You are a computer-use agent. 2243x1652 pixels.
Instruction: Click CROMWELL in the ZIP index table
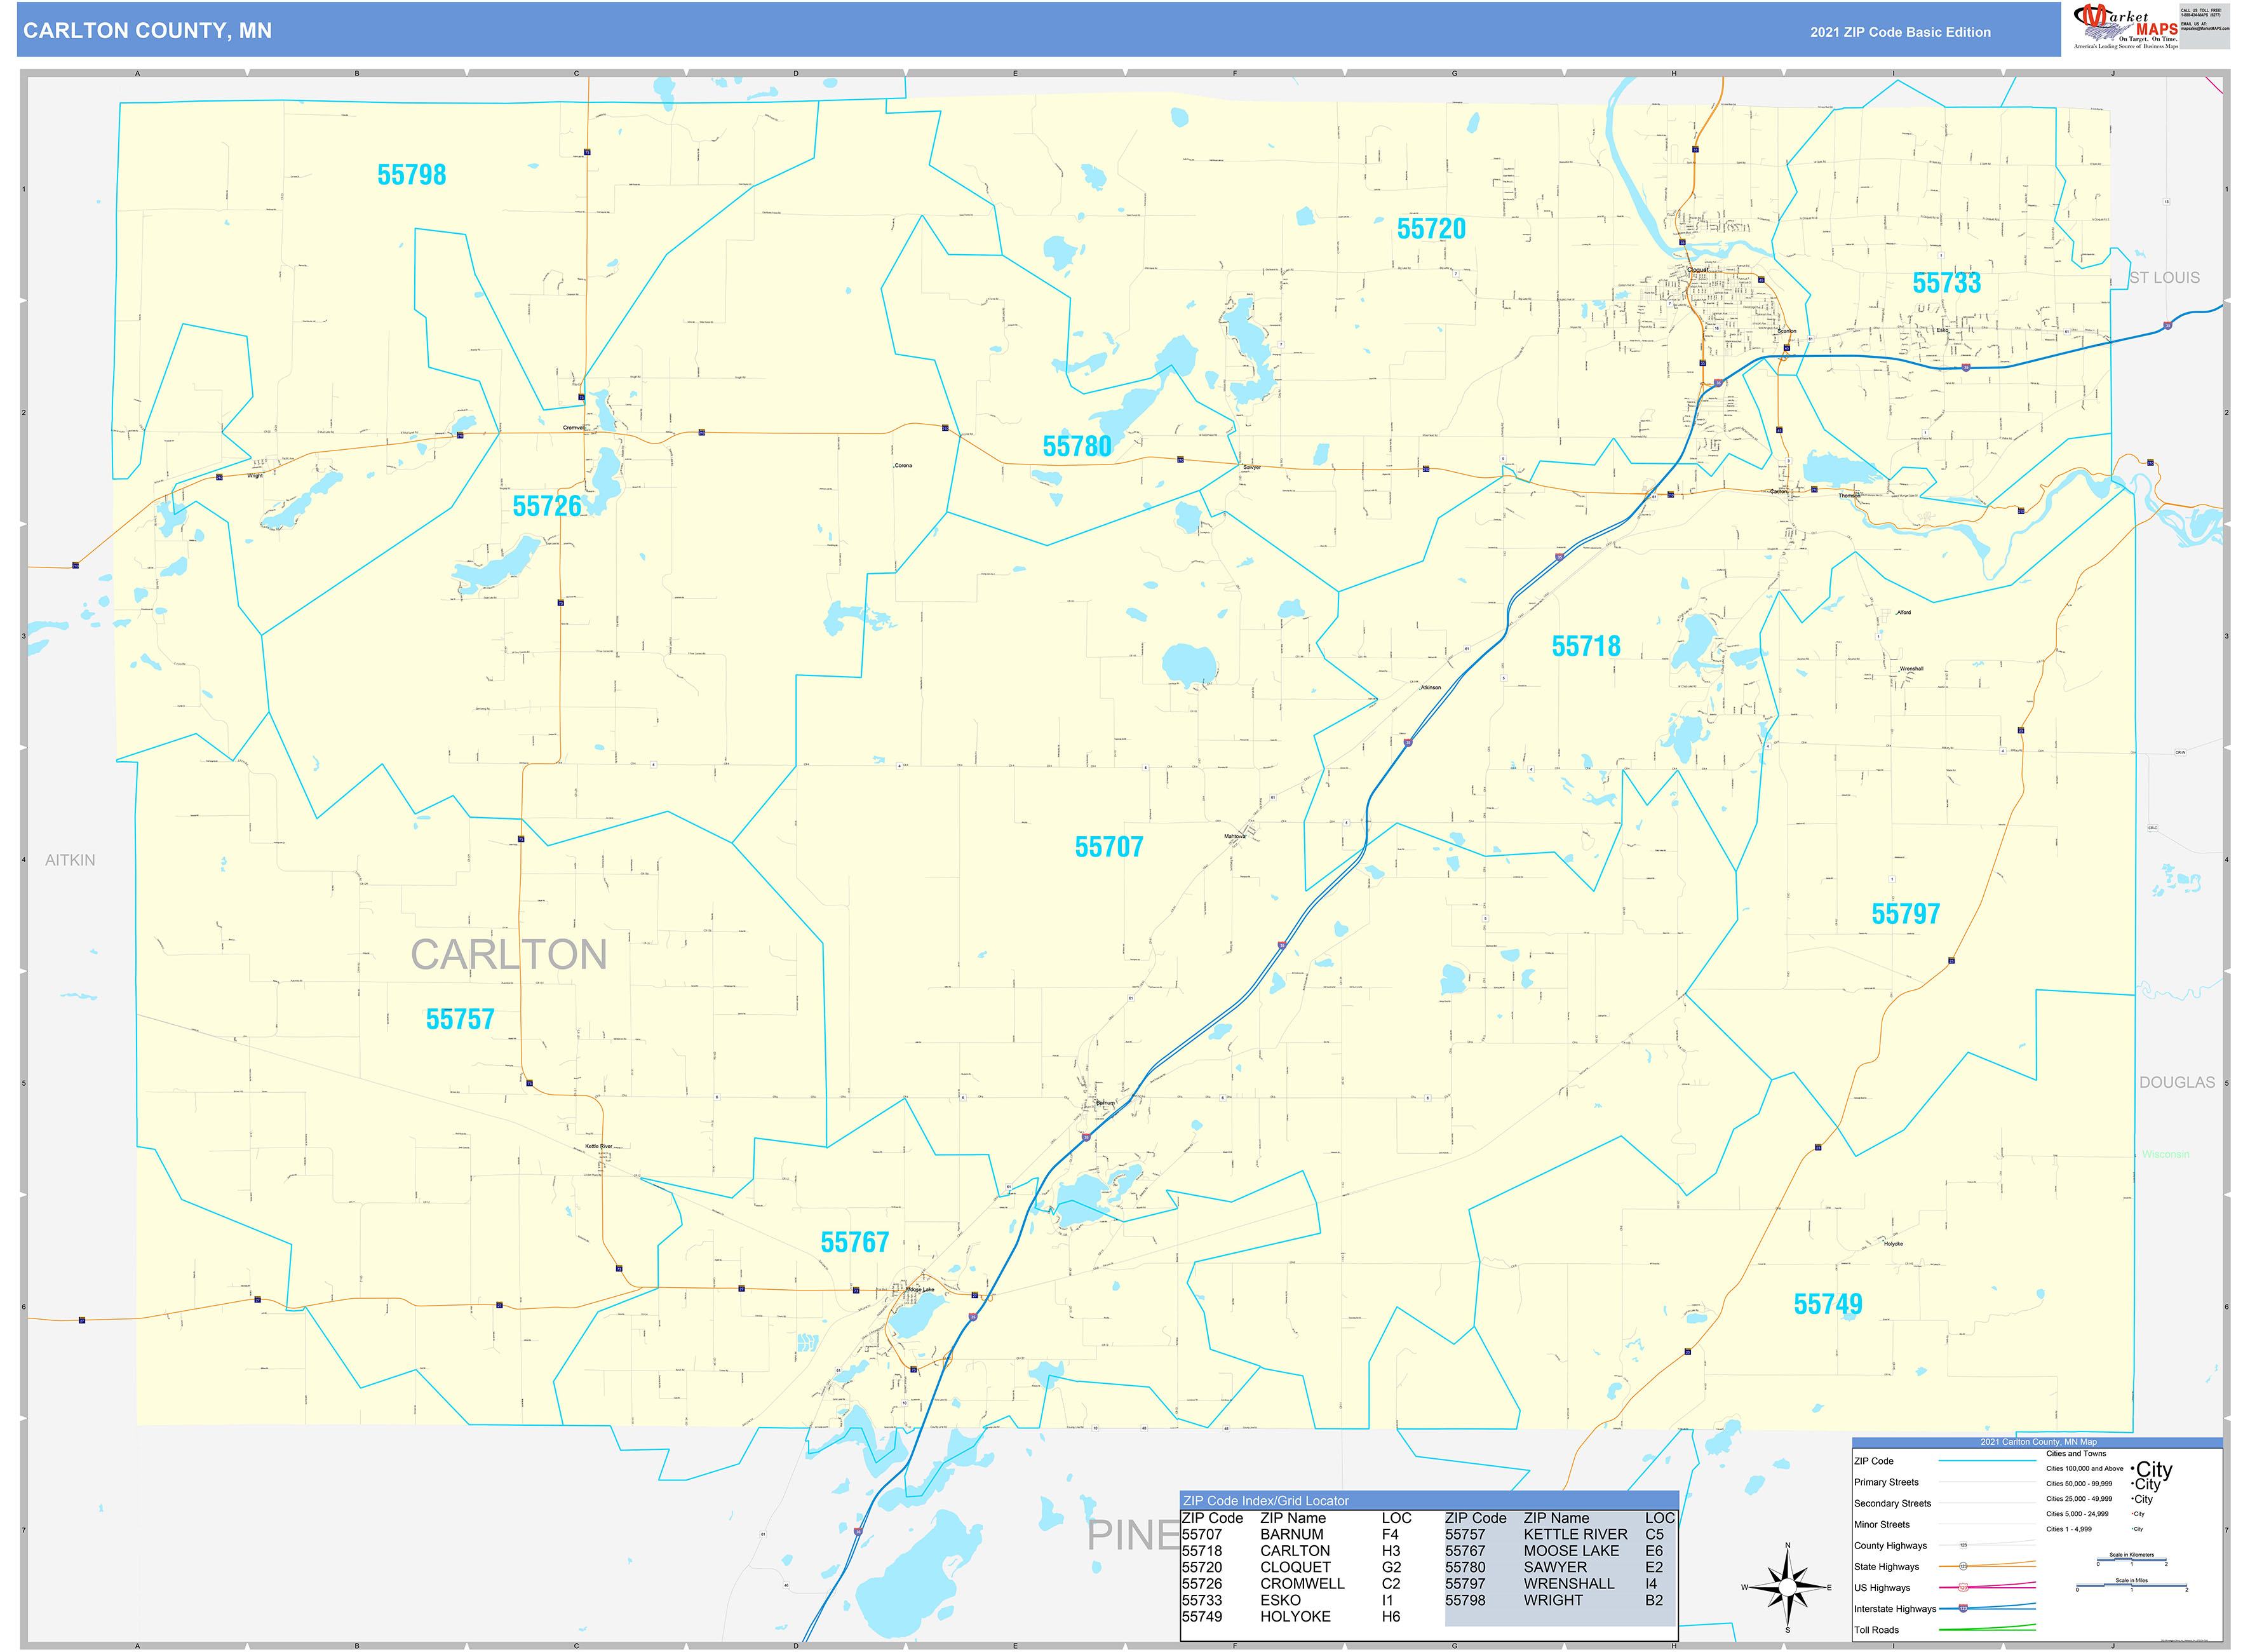[1302, 1584]
